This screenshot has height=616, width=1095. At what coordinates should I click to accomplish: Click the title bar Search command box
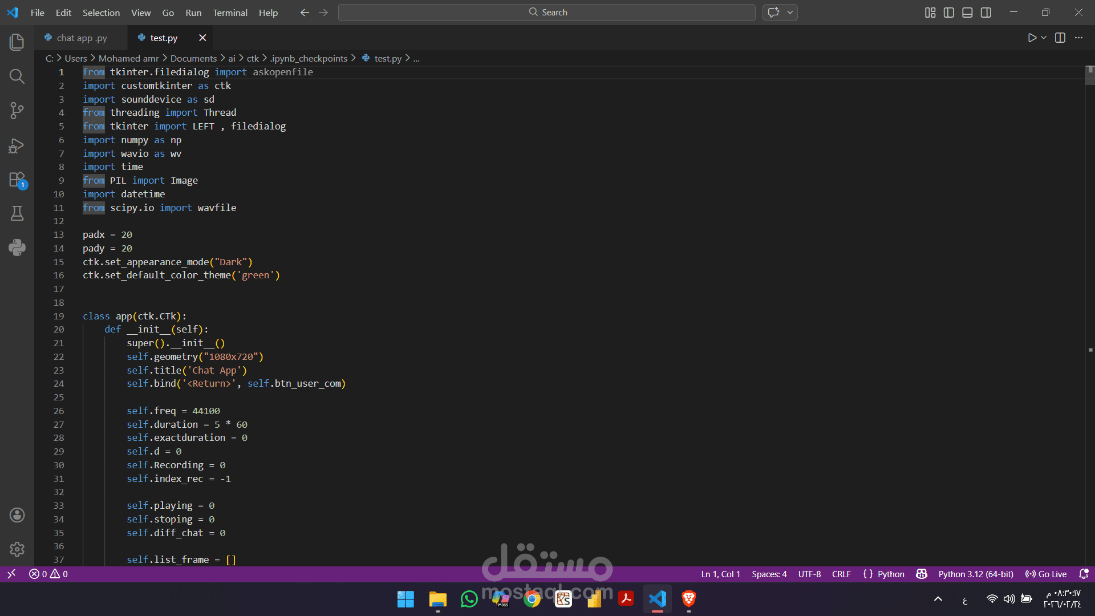(x=547, y=13)
